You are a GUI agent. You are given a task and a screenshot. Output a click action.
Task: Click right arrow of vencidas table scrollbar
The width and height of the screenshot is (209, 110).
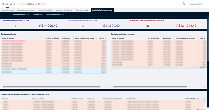pos(205,87)
